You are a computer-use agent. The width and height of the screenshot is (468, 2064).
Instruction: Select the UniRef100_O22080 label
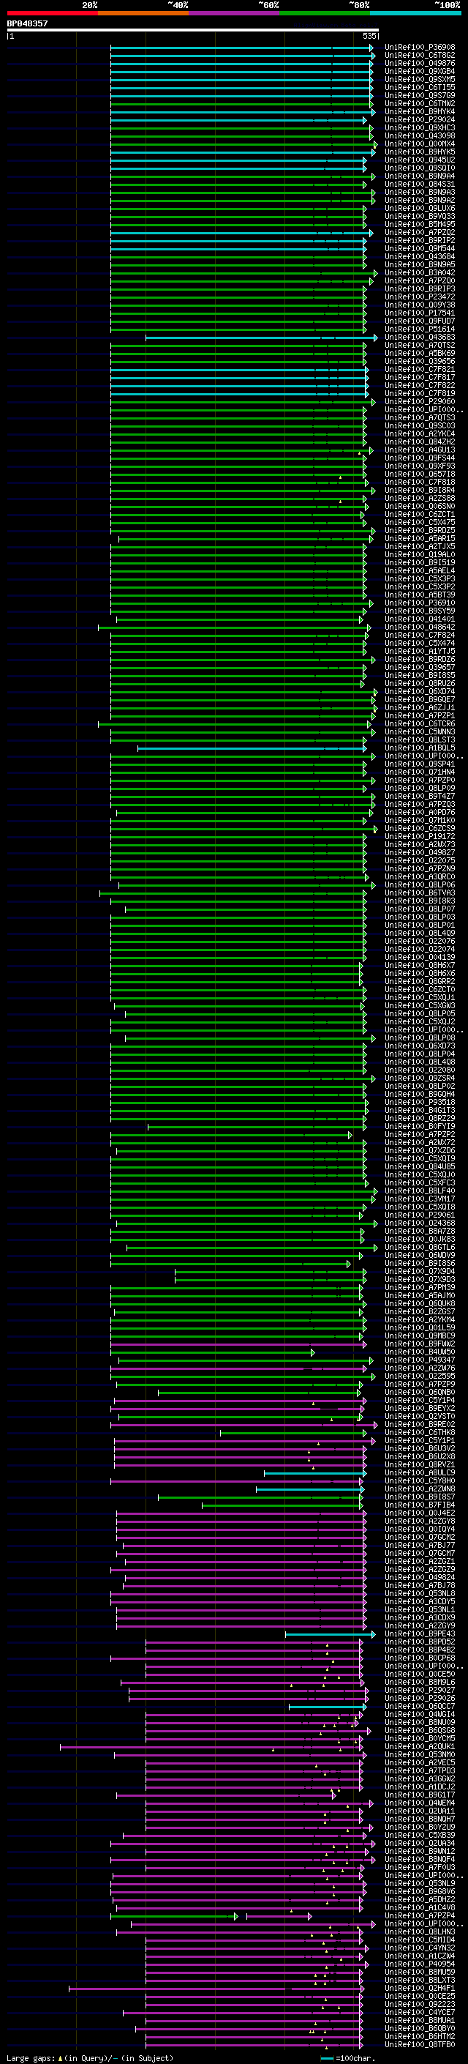(x=420, y=1070)
